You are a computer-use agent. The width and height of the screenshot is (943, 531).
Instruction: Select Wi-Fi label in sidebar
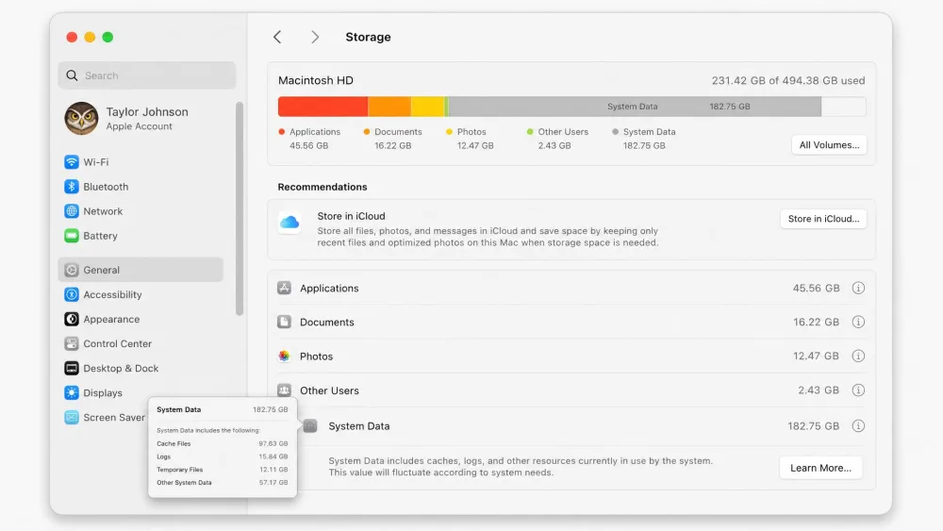click(95, 162)
